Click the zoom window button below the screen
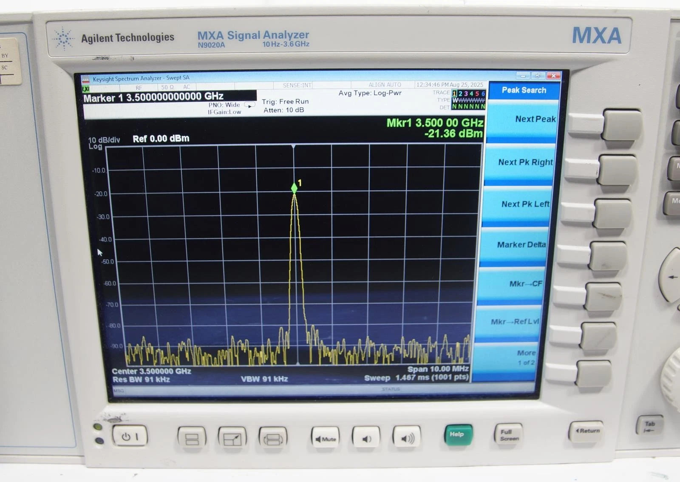Image resolution: width=680 pixels, height=482 pixels. coord(232,438)
